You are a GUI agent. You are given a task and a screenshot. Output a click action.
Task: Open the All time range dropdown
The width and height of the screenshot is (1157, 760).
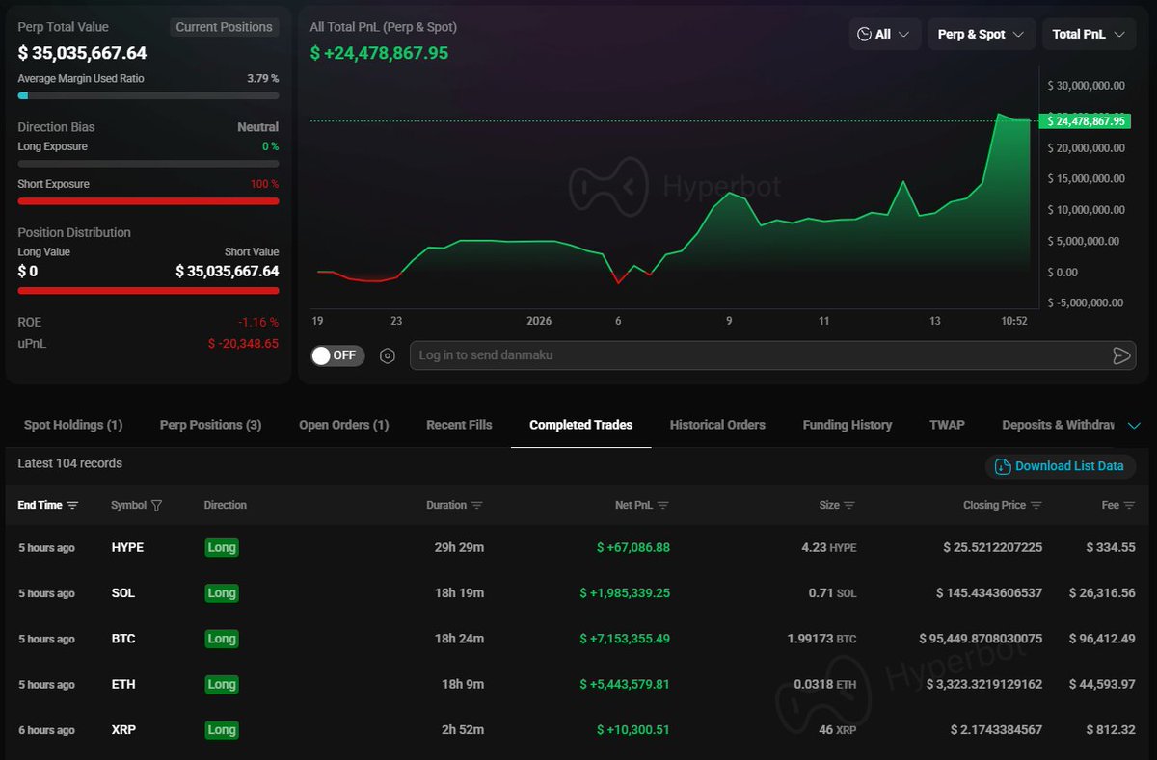point(884,34)
